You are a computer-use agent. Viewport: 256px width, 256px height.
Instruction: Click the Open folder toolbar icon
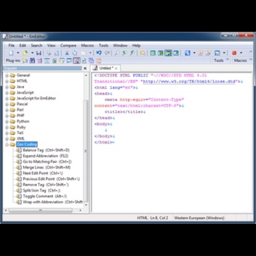point(25,53)
